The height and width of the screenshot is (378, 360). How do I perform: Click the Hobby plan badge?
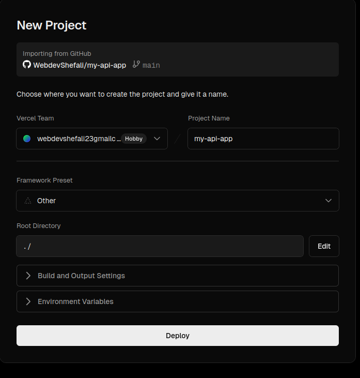tap(134, 139)
